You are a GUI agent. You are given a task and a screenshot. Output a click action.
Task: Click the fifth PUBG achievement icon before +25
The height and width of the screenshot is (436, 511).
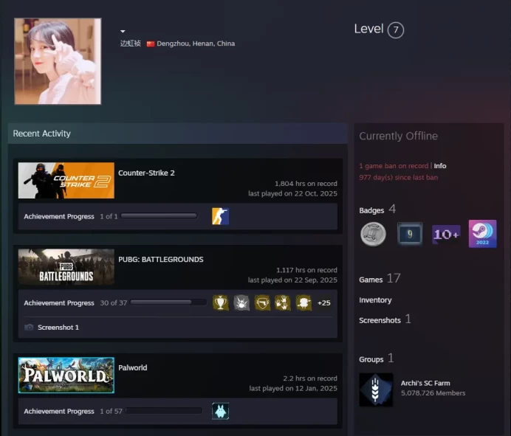click(x=303, y=302)
